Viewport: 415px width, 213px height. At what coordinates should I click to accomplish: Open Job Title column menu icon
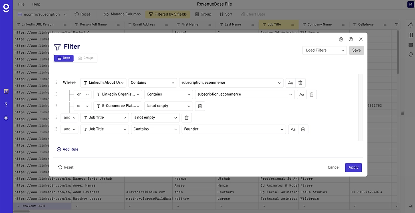293,24
